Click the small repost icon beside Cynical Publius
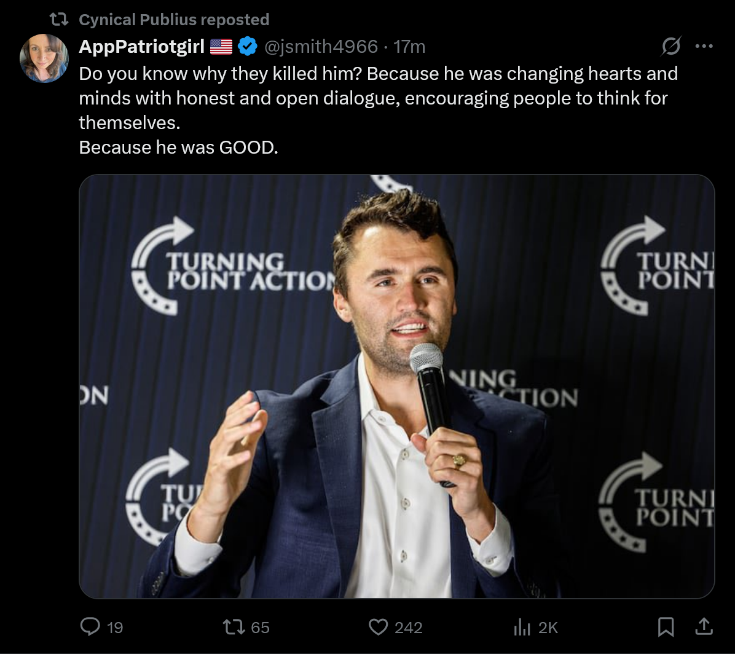The image size is (735, 654). pos(58,20)
